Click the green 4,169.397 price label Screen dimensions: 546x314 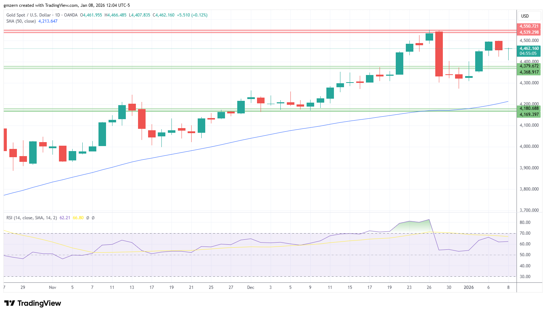pyautogui.click(x=529, y=114)
